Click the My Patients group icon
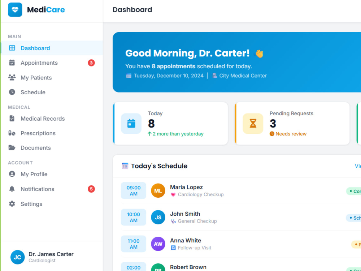Screen dimensions: 361x271 click(x=12, y=77)
